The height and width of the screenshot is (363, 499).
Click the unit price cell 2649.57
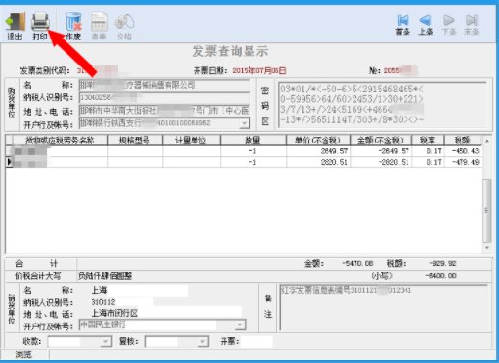tap(318, 151)
